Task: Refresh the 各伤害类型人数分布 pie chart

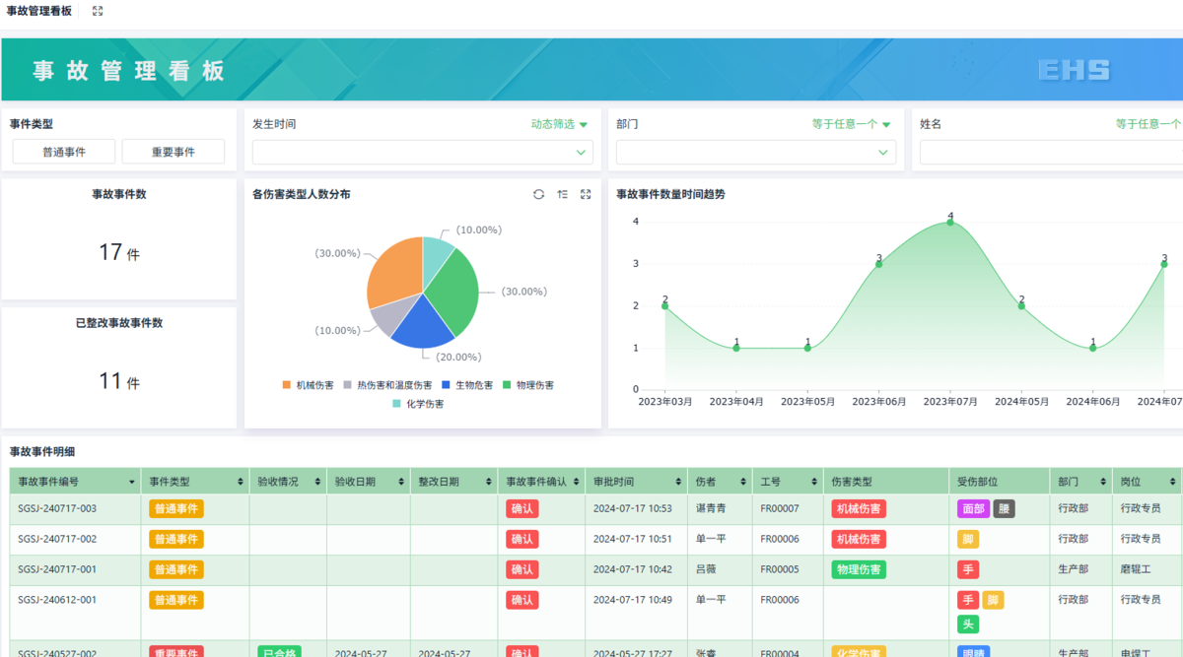Action: (538, 194)
